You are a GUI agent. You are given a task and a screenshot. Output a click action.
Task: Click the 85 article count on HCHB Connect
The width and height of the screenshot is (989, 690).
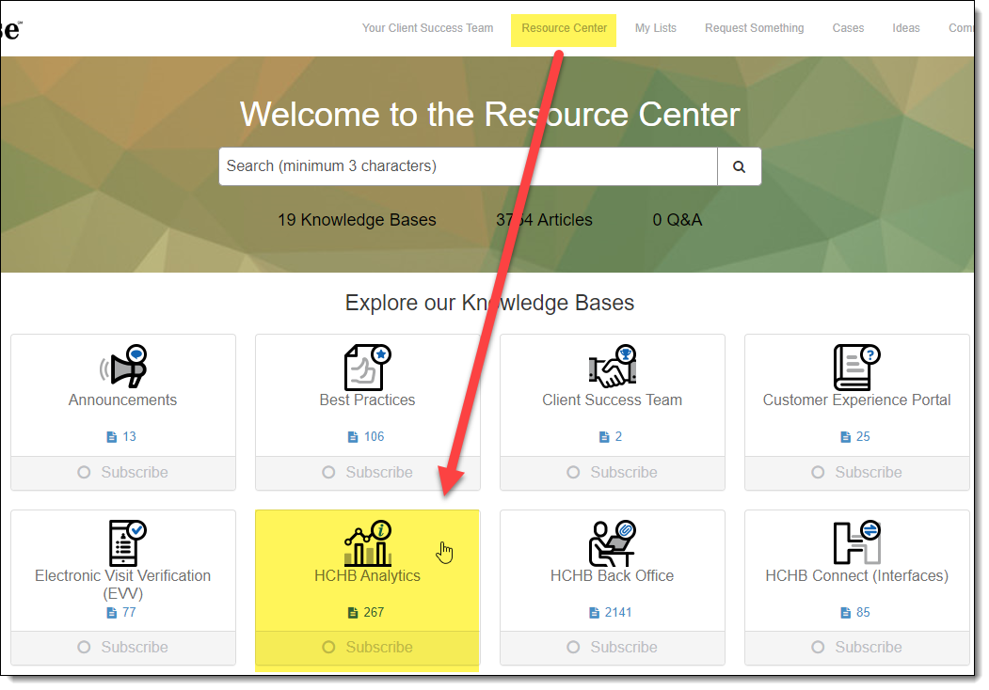coord(863,613)
